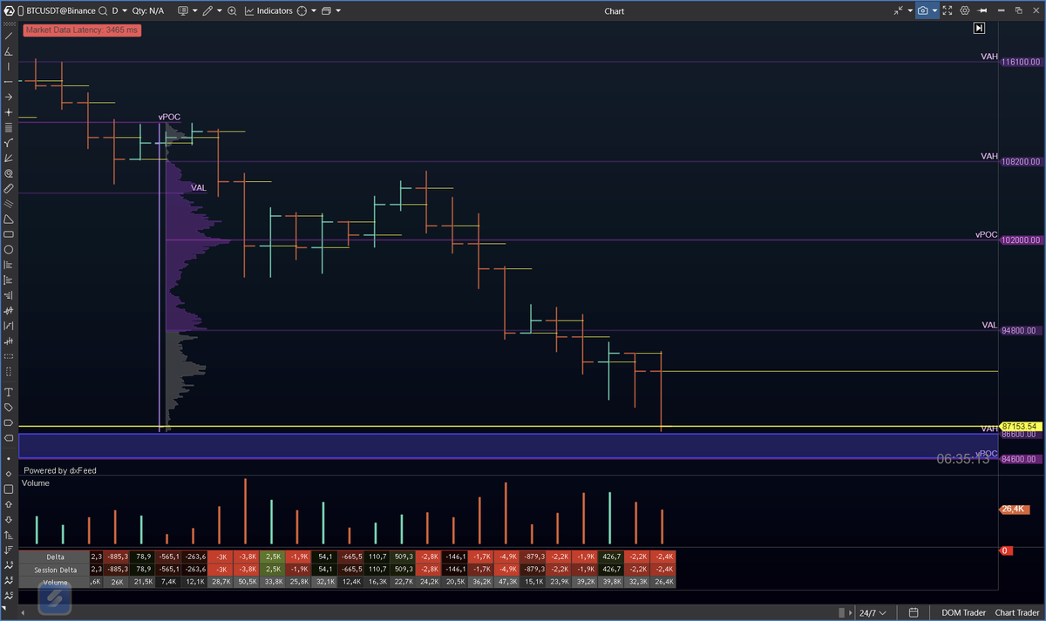The height and width of the screenshot is (621, 1046).
Task: Click the 26,4K volume axis label
Action: click(x=1014, y=510)
